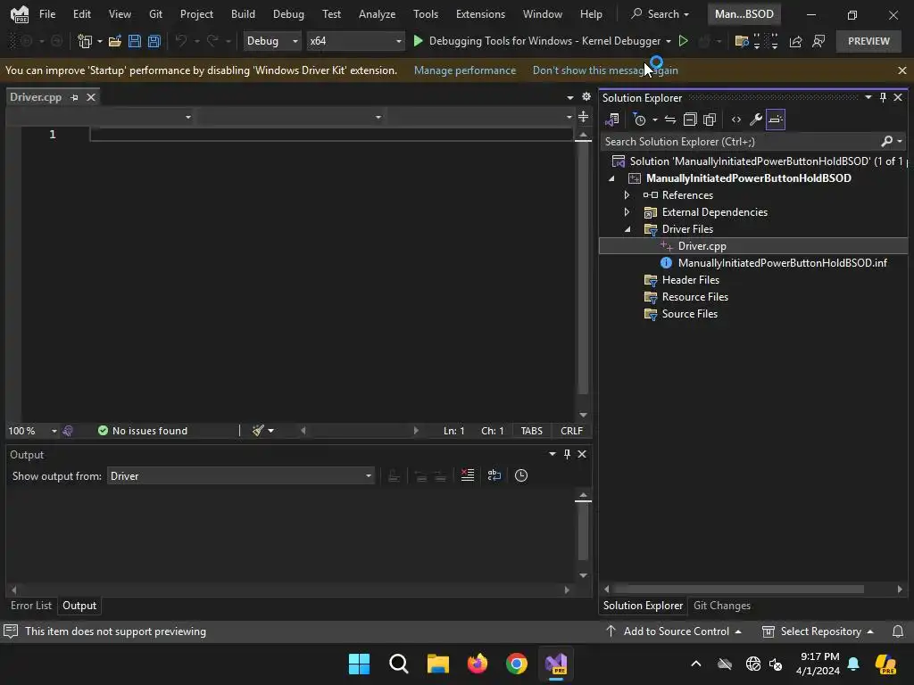
Task: Open the x64 platform dropdown
Action: (355, 41)
